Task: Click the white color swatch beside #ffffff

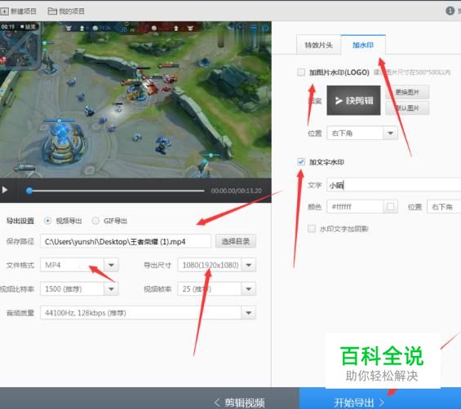Action: (391, 206)
